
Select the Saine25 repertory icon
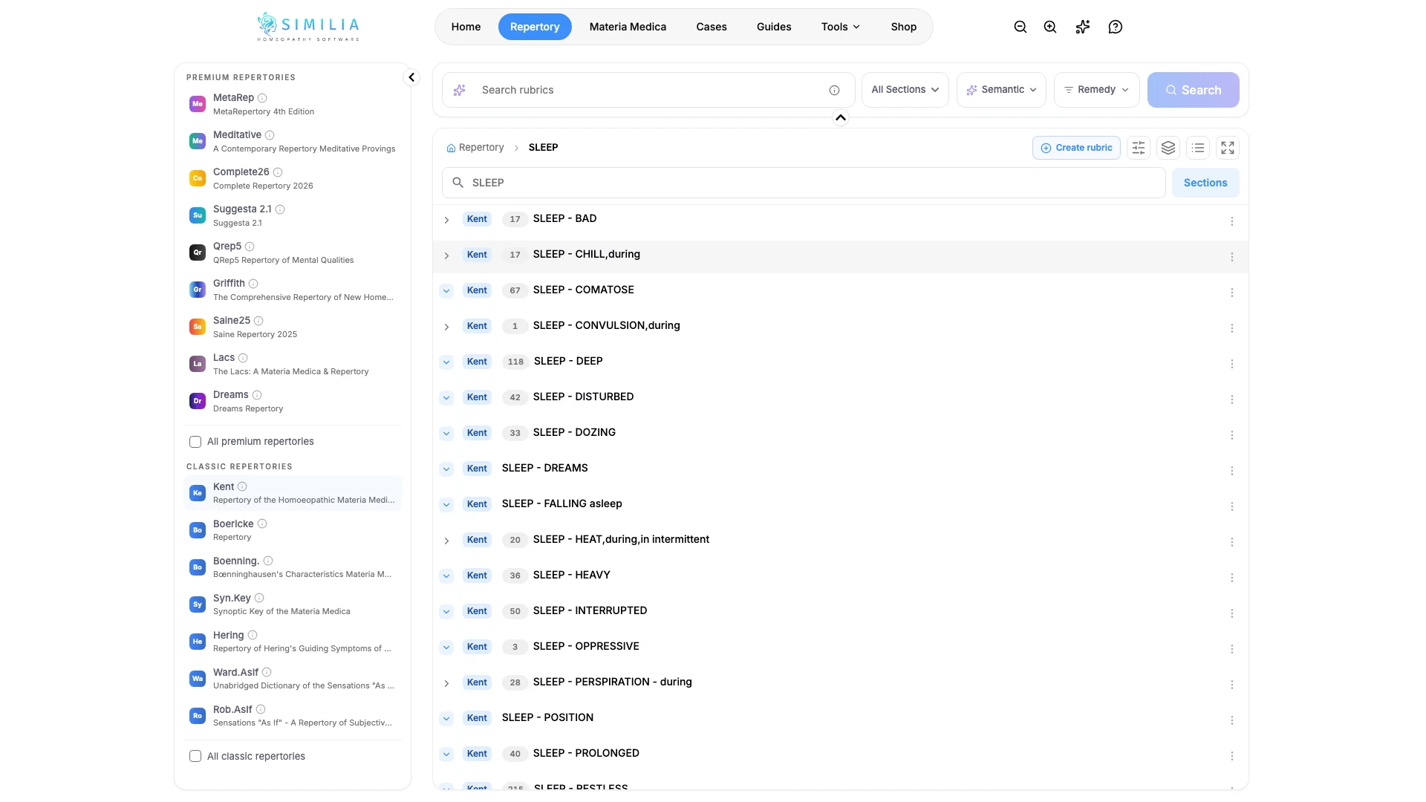tap(198, 327)
